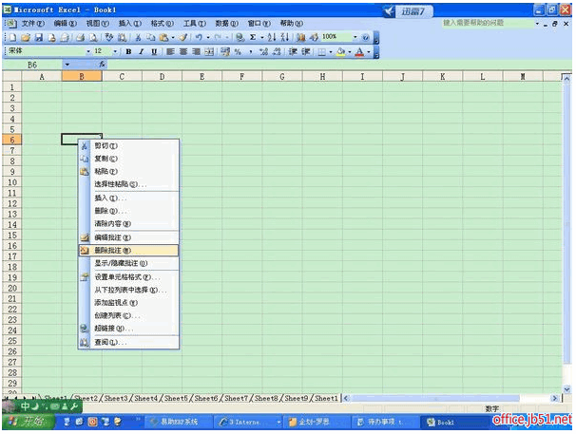576x434 pixels.
Task: Save the workbook with the floppy icon
Action: (39, 37)
